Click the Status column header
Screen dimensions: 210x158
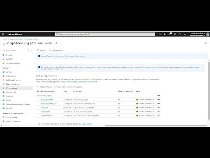(x=138, y=91)
